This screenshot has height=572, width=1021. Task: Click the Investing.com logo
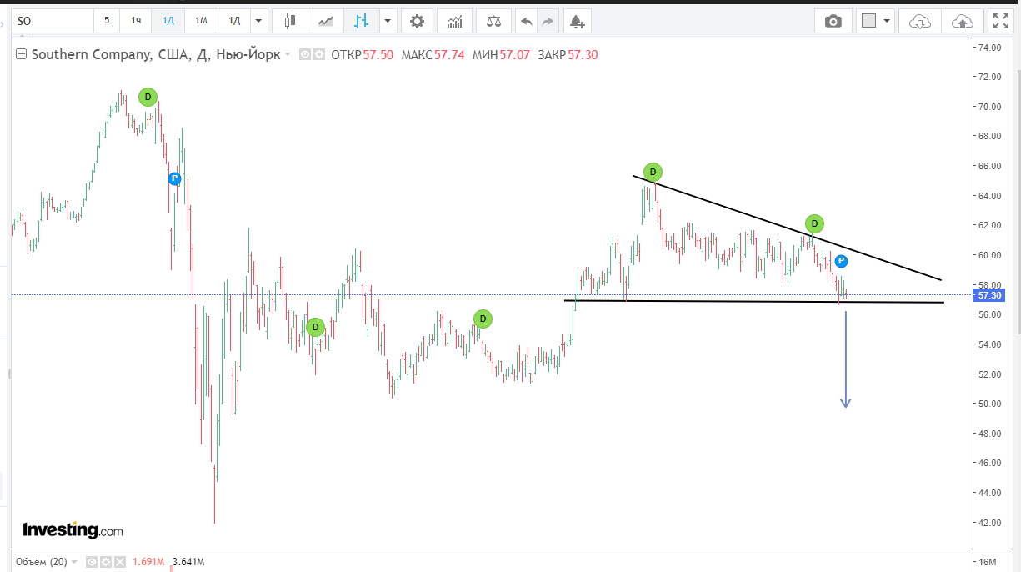click(x=73, y=529)
